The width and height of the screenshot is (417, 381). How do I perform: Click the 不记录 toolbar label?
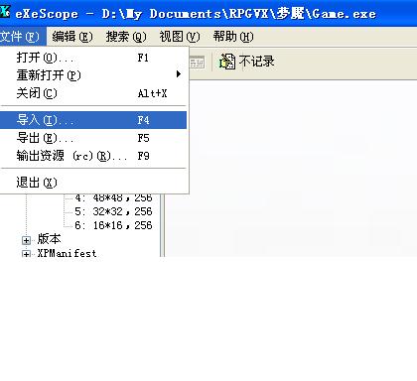click(256, 62)
